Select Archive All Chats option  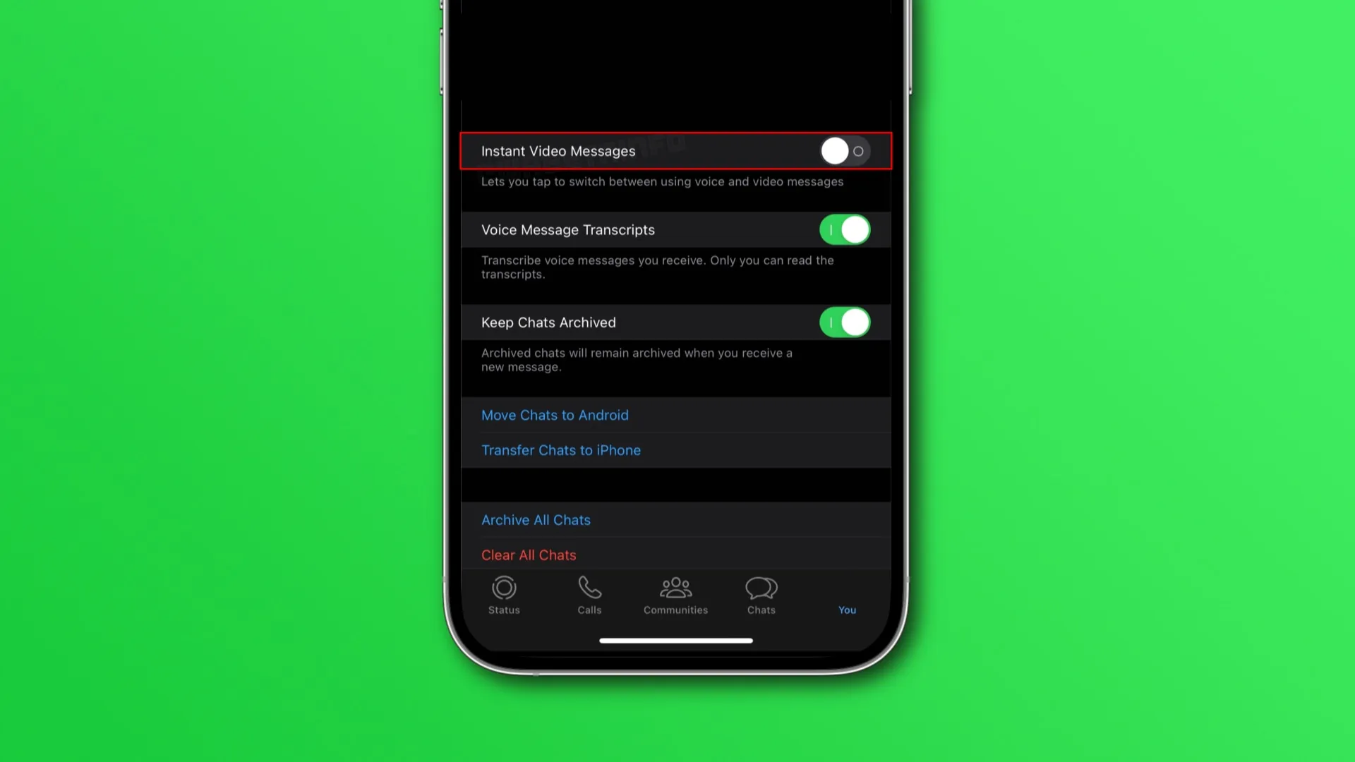(536, 519)
